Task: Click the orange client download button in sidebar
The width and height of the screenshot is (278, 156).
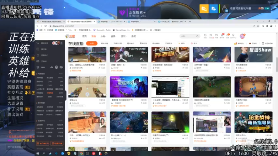Action: point(43,143)
